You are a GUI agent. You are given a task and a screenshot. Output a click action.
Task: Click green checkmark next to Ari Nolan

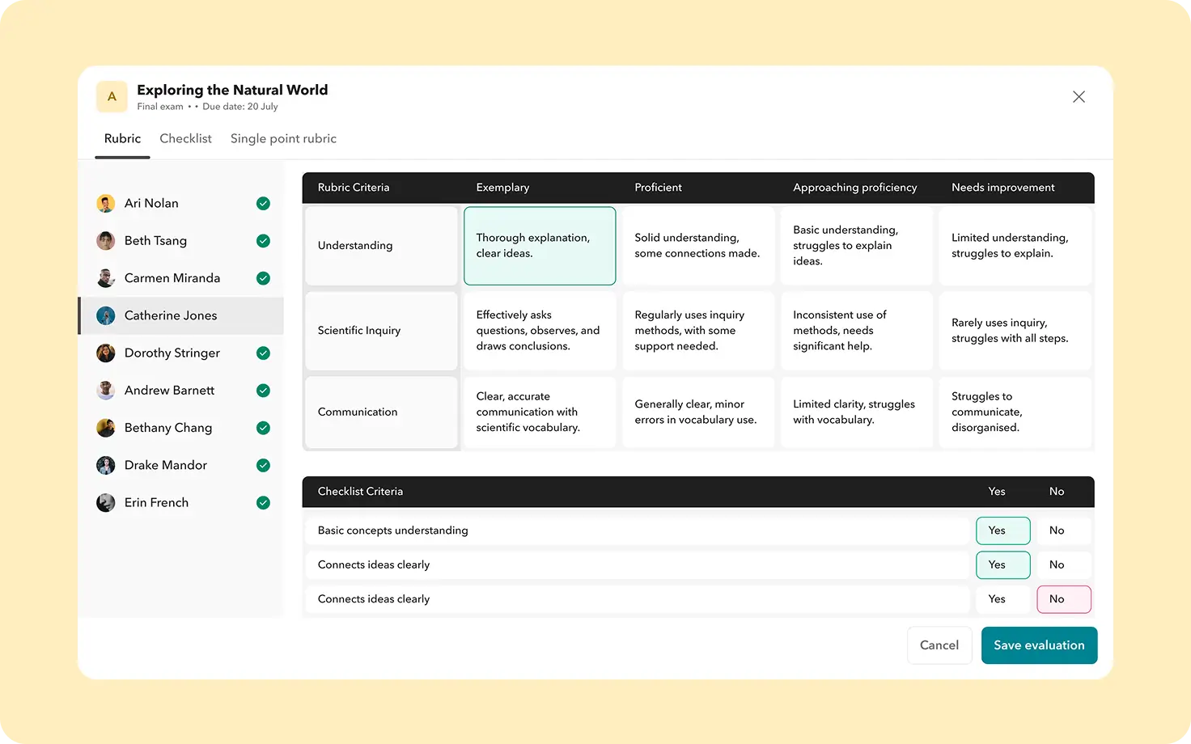point(263,204)
